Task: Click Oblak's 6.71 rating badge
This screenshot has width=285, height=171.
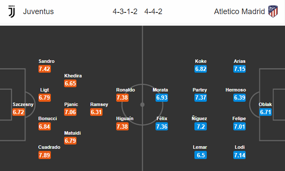Action: (265, 112)
